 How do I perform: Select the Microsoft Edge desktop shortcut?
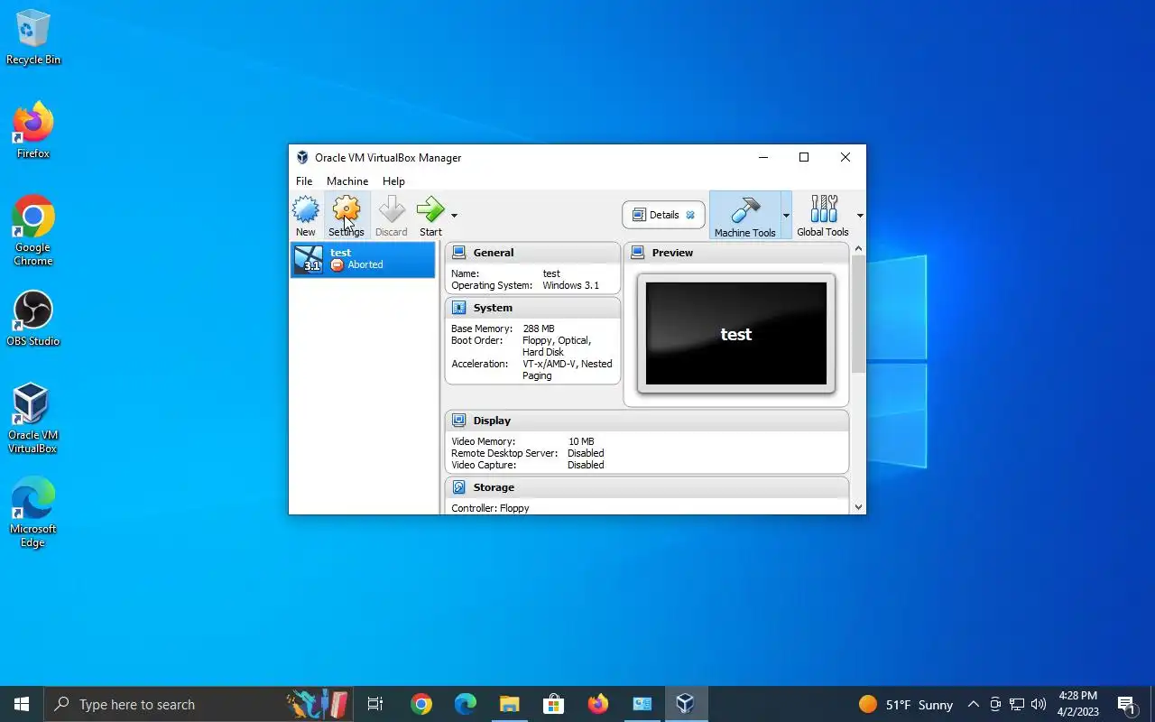coord(33,513)
